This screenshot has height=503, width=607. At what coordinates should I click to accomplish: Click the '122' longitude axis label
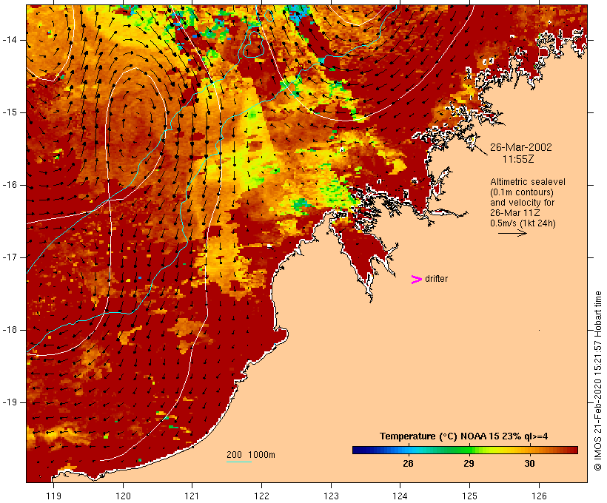[262, 496]
